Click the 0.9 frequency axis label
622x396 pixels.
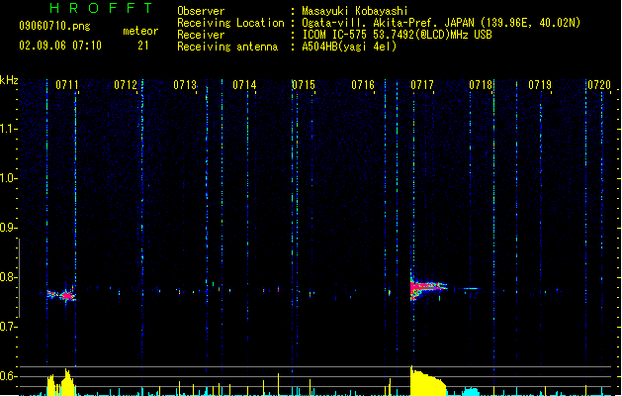point(8,228)
